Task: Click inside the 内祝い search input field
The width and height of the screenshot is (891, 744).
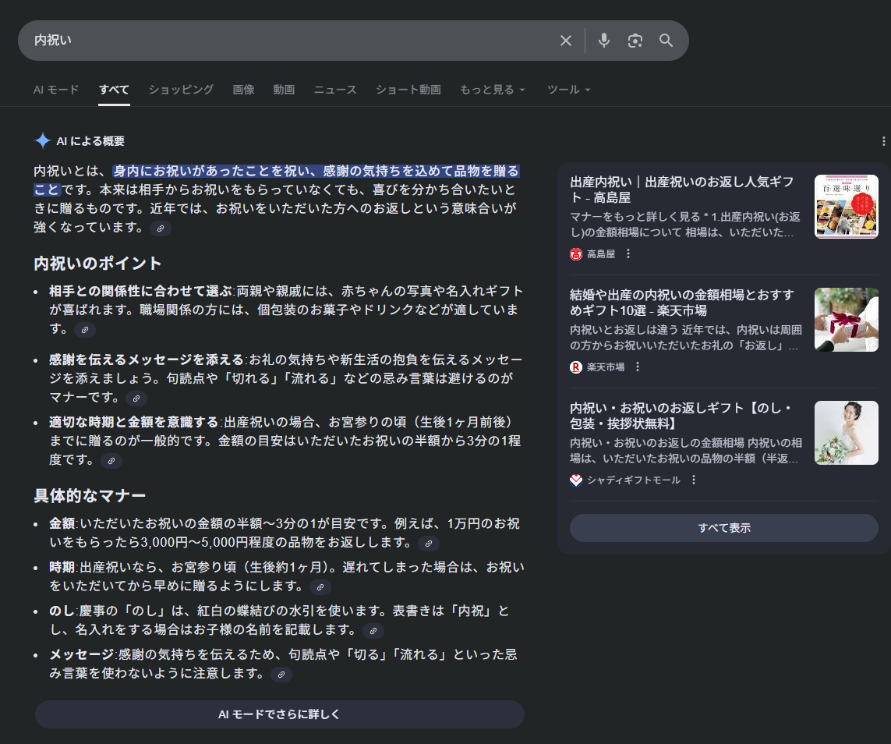Action: pyautogui.click(x=288, y=41)
